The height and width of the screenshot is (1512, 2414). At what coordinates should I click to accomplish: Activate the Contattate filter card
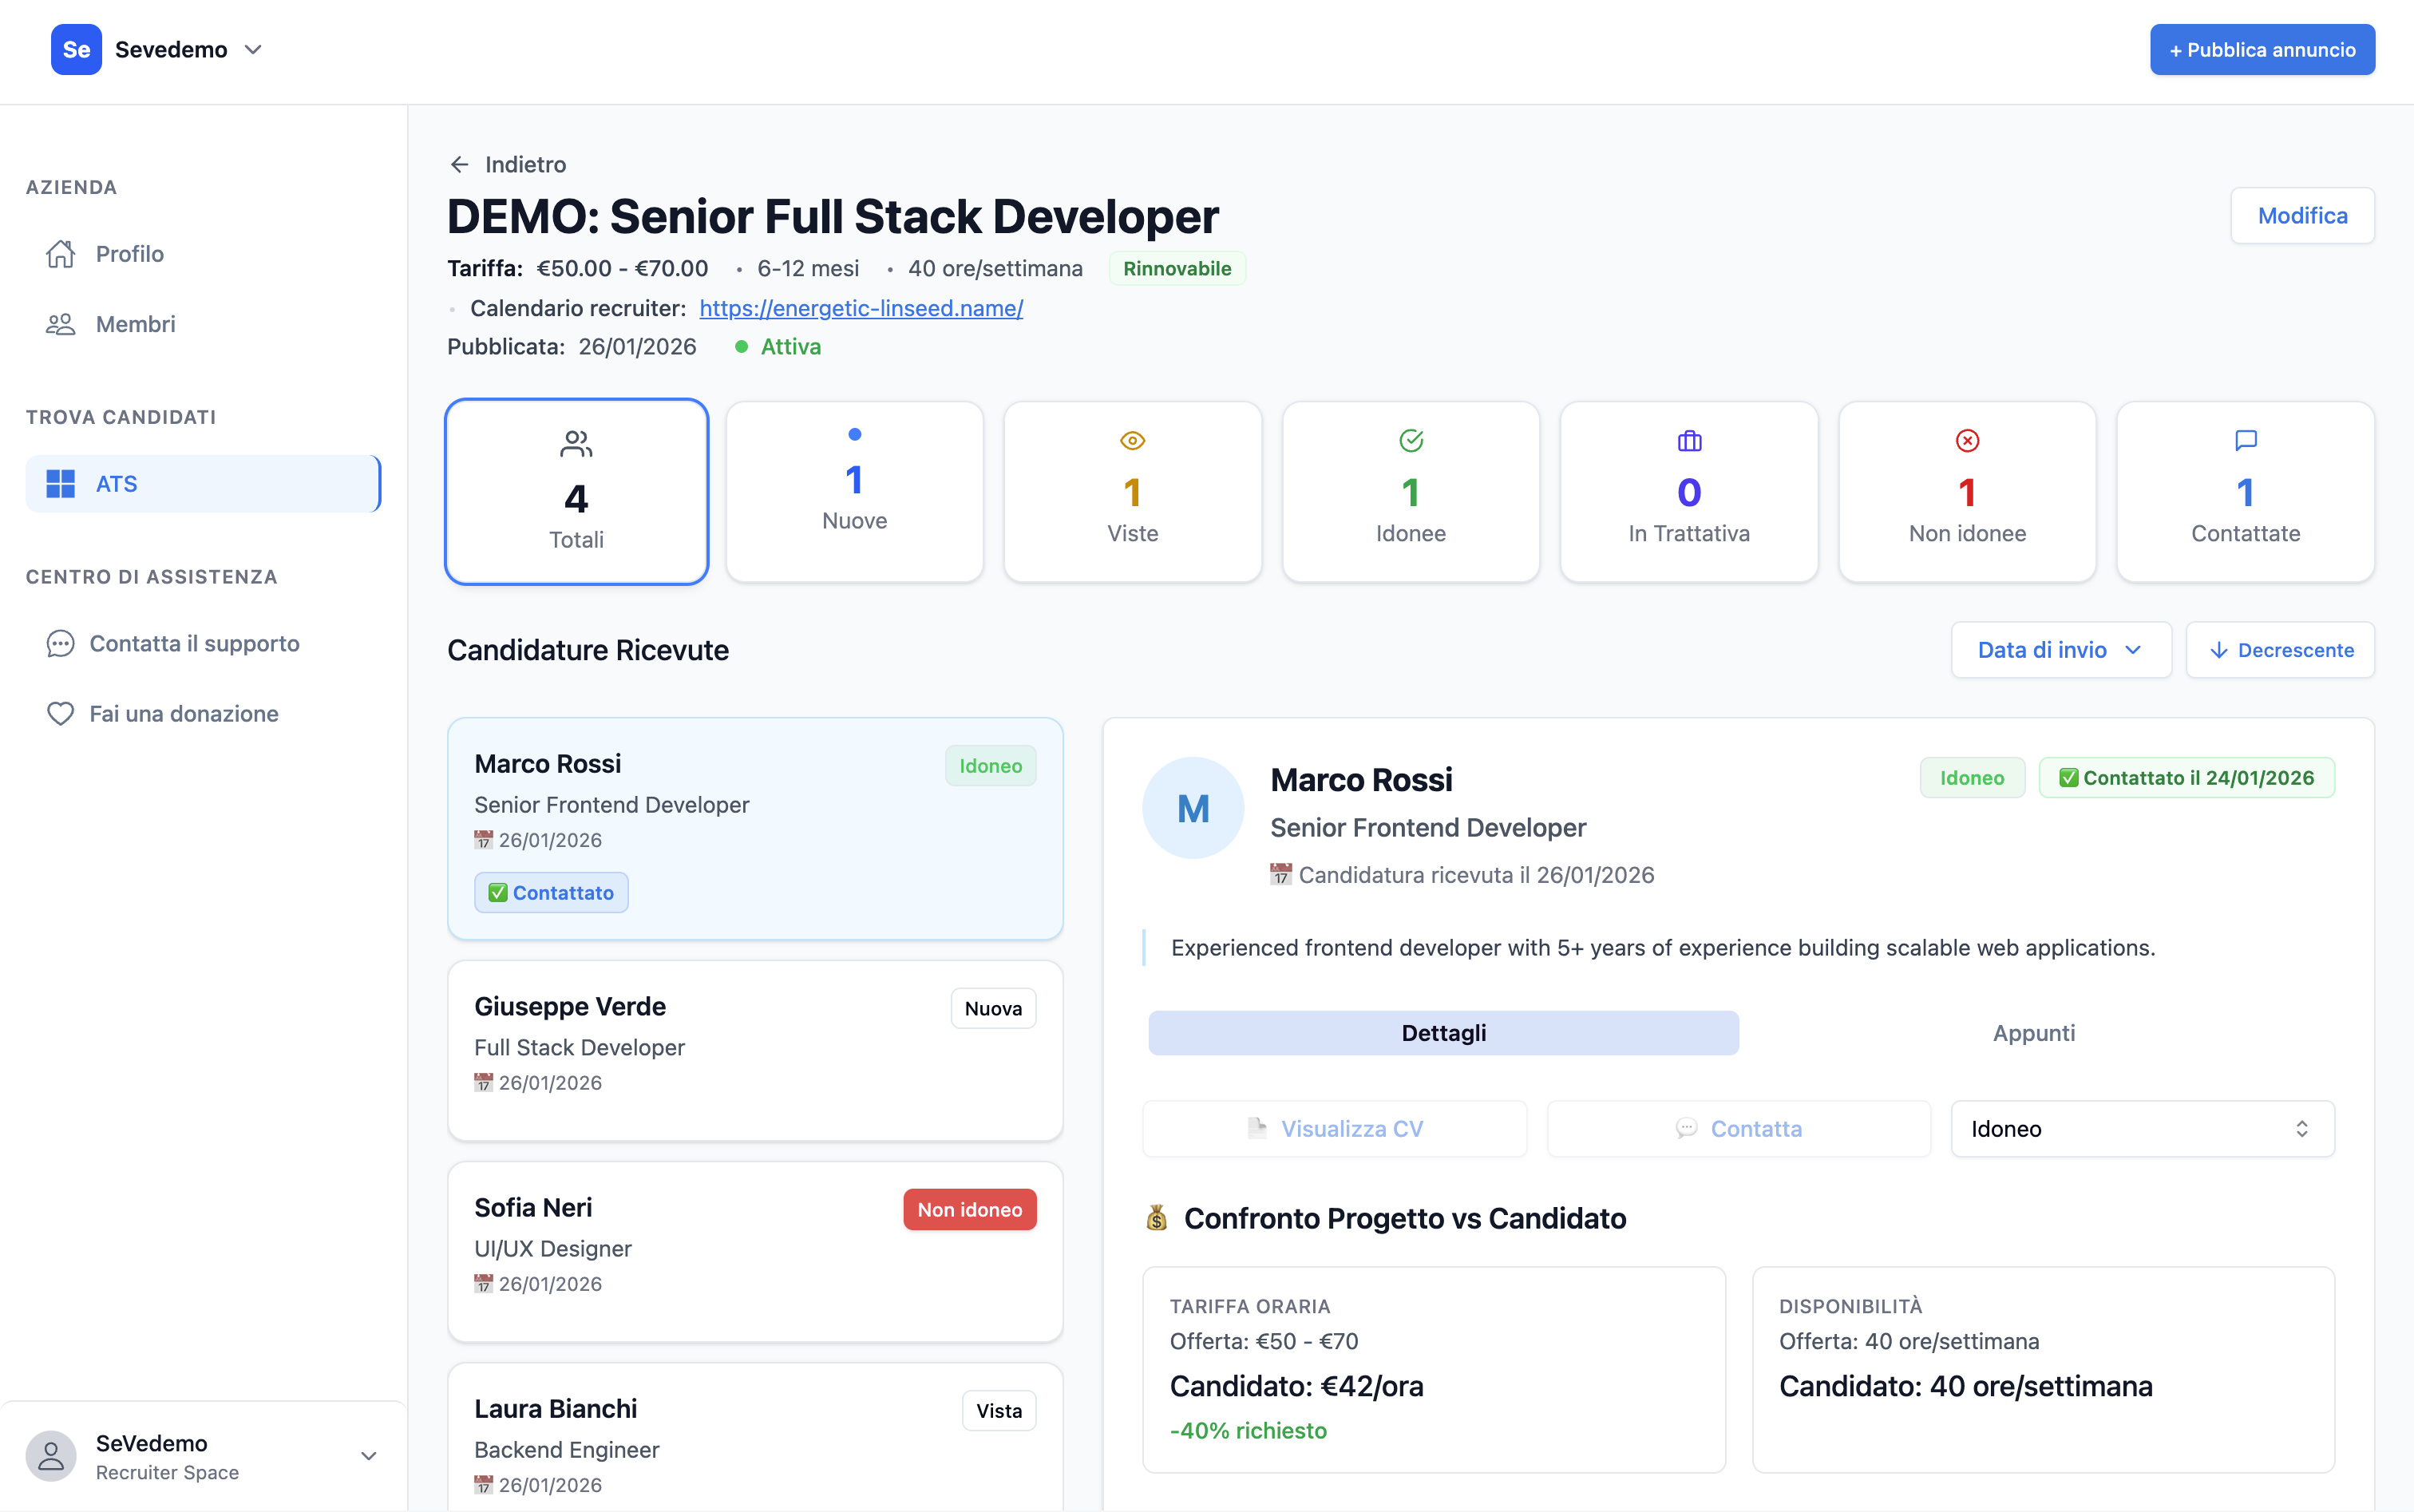click(2243, 491)
